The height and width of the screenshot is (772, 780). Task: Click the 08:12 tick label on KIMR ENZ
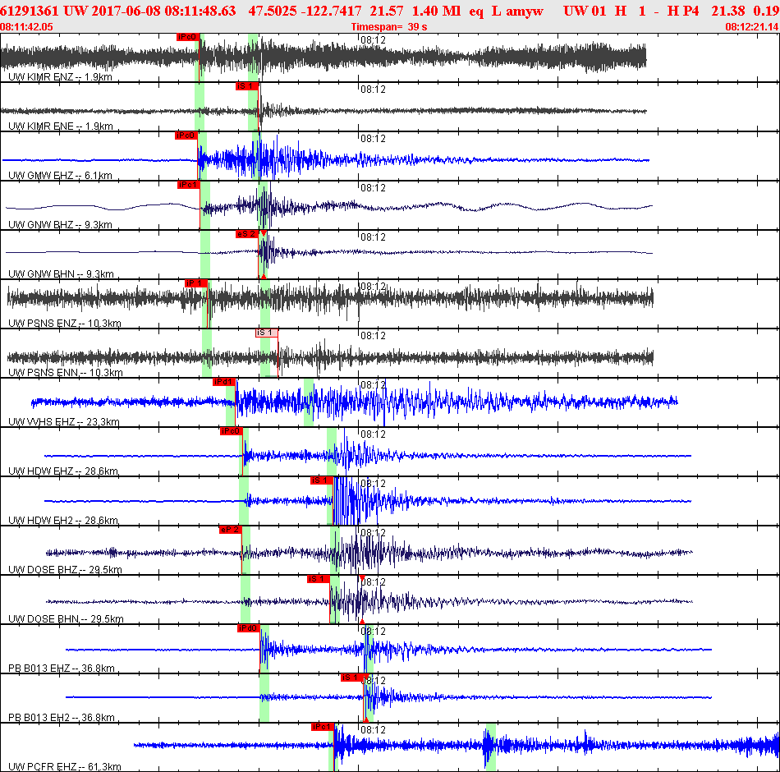click(373, 39)
